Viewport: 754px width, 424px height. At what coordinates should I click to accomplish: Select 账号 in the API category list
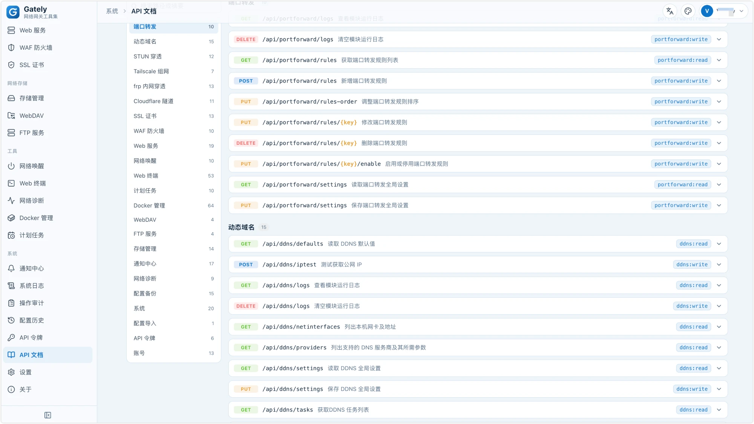(x=173, y=354)
